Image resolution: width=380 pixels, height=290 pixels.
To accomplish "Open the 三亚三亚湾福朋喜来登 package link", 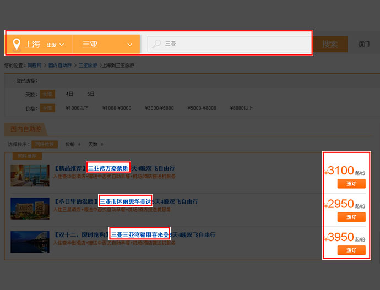I will click(140, 234).
